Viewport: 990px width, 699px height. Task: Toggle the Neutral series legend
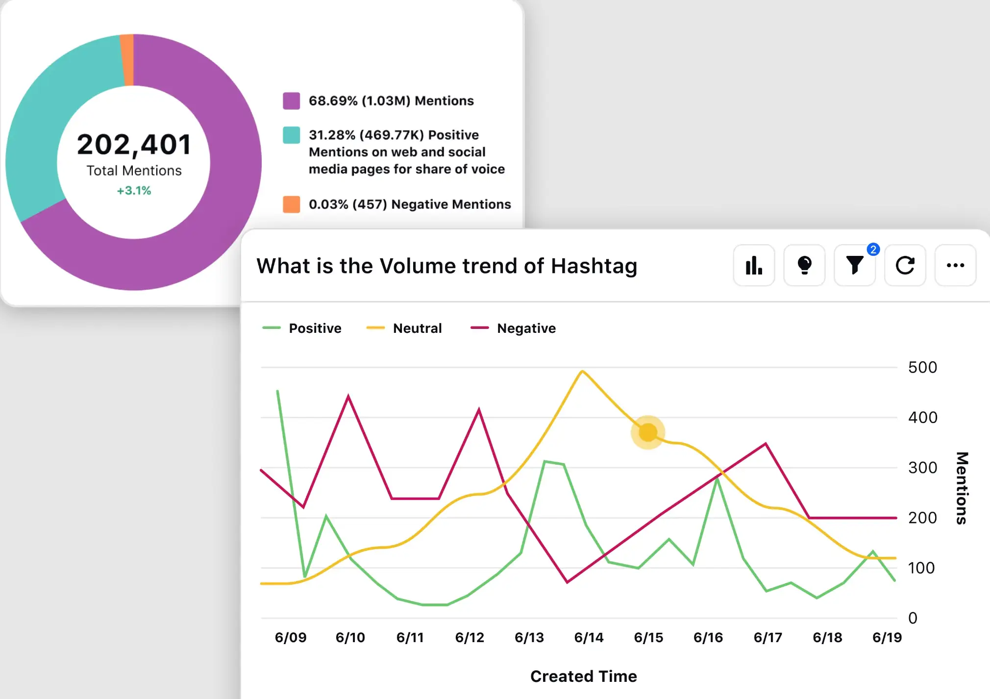pos(417,328)
